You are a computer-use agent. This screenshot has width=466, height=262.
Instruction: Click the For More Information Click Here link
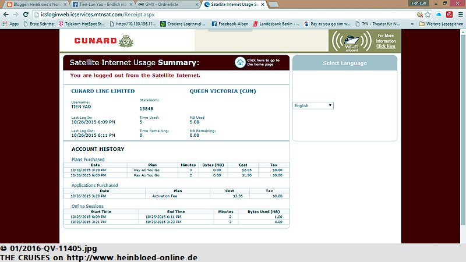(386, 41)
